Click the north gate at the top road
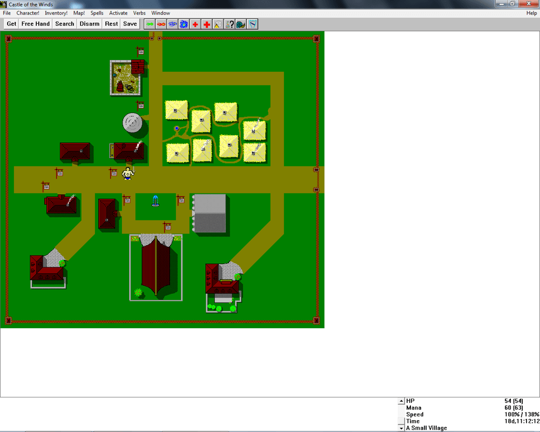This screenshot has height=432, width=540. tap(156, 38)
